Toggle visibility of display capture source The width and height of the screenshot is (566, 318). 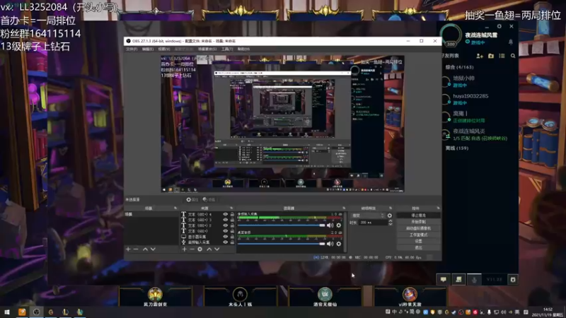(x=226, y=237)
